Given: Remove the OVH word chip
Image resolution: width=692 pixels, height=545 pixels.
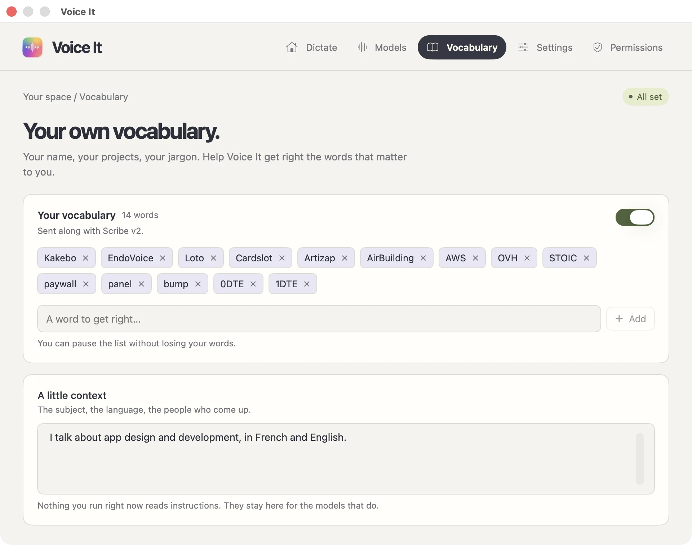Looking at the screenshot, I should point(527,258).
